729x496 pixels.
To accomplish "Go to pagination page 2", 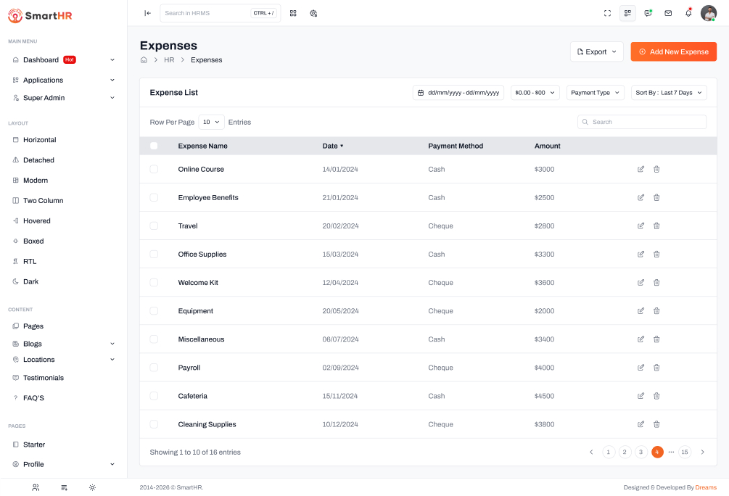I will point(625,452).
